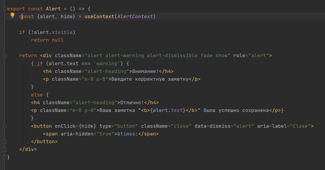Click the Внимание! heading text
The image size is (325, 170).
(x=145, y=71)
